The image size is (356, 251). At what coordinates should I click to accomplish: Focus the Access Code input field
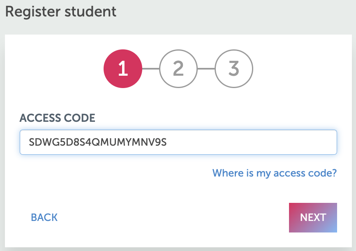point(178,142)
